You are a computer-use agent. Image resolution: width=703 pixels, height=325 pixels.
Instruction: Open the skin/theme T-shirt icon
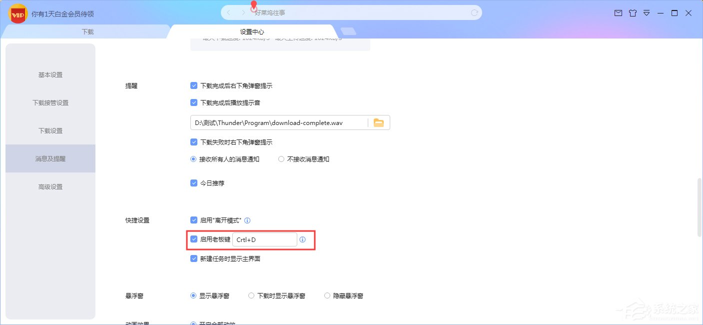click(x=633, y=13)
